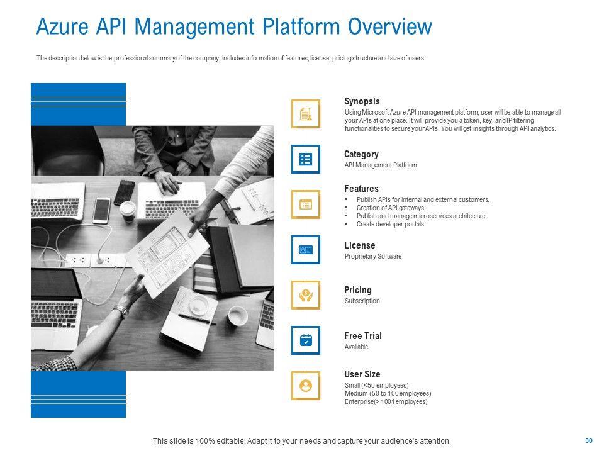Click the User Size heading
This screenshot has height=453, width=604.
[362, 374]
